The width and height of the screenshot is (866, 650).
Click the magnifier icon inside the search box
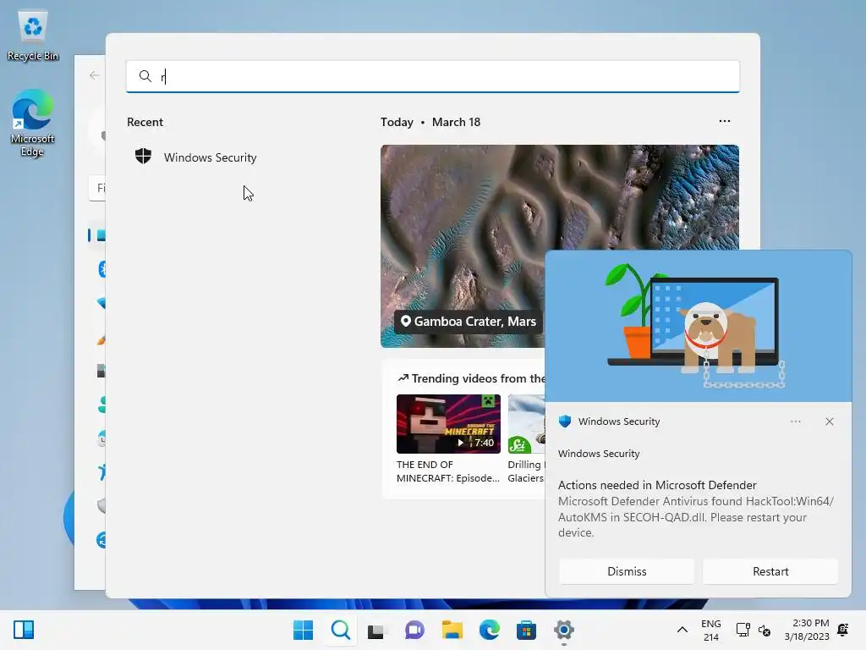point(145,76)
